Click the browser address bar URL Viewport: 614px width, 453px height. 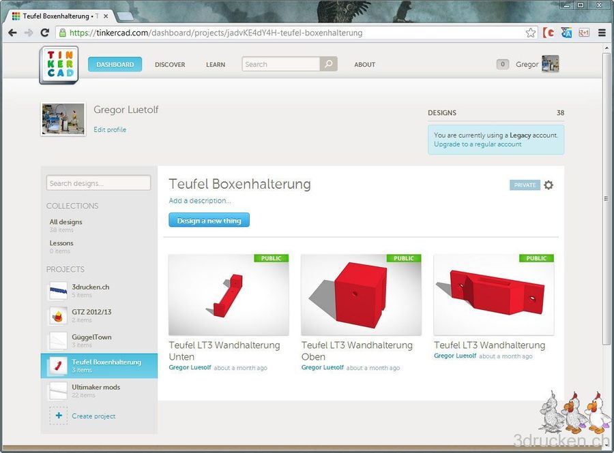pos(216,33)
